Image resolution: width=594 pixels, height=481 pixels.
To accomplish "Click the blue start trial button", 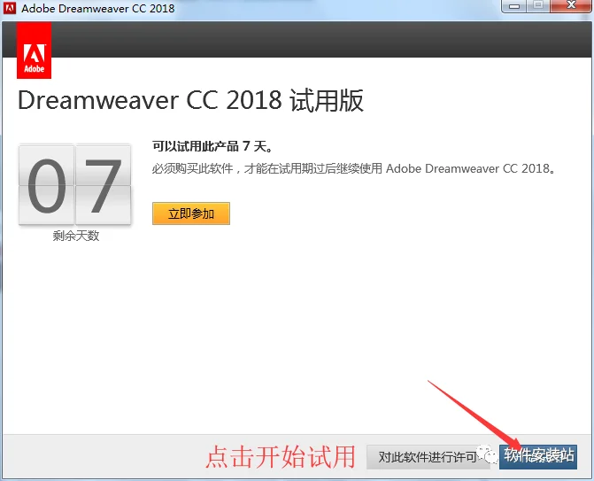I will click(538, 457).
